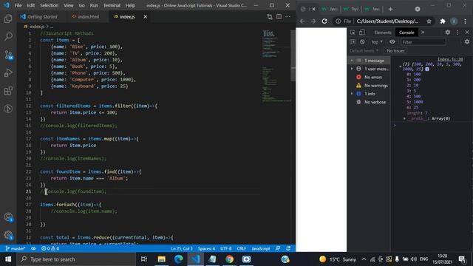Screen dimensions: 473x266
Task: Open Microsoft Edge from the taskbar
Action: [179, 259]
